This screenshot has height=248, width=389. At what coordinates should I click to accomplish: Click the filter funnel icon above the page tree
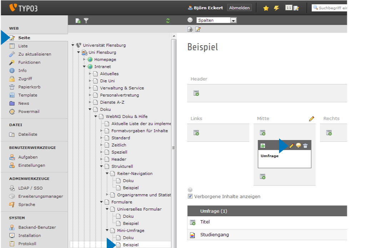[86, 21]
